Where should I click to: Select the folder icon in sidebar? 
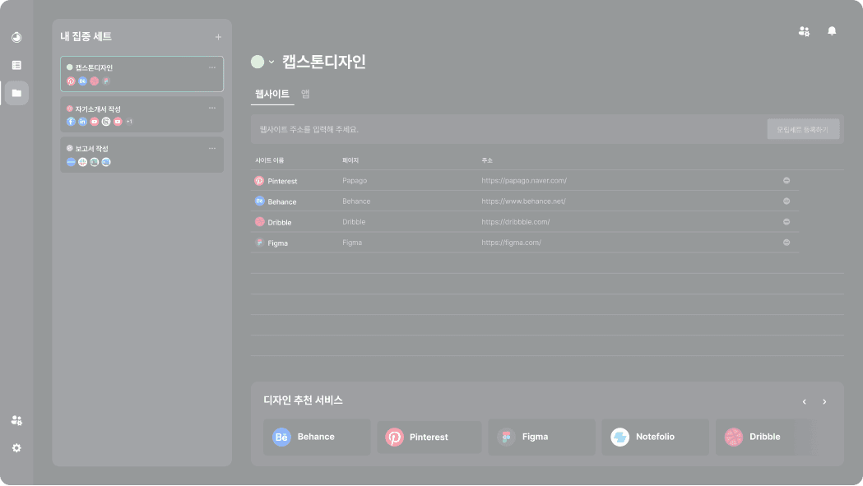coord(16,93)
